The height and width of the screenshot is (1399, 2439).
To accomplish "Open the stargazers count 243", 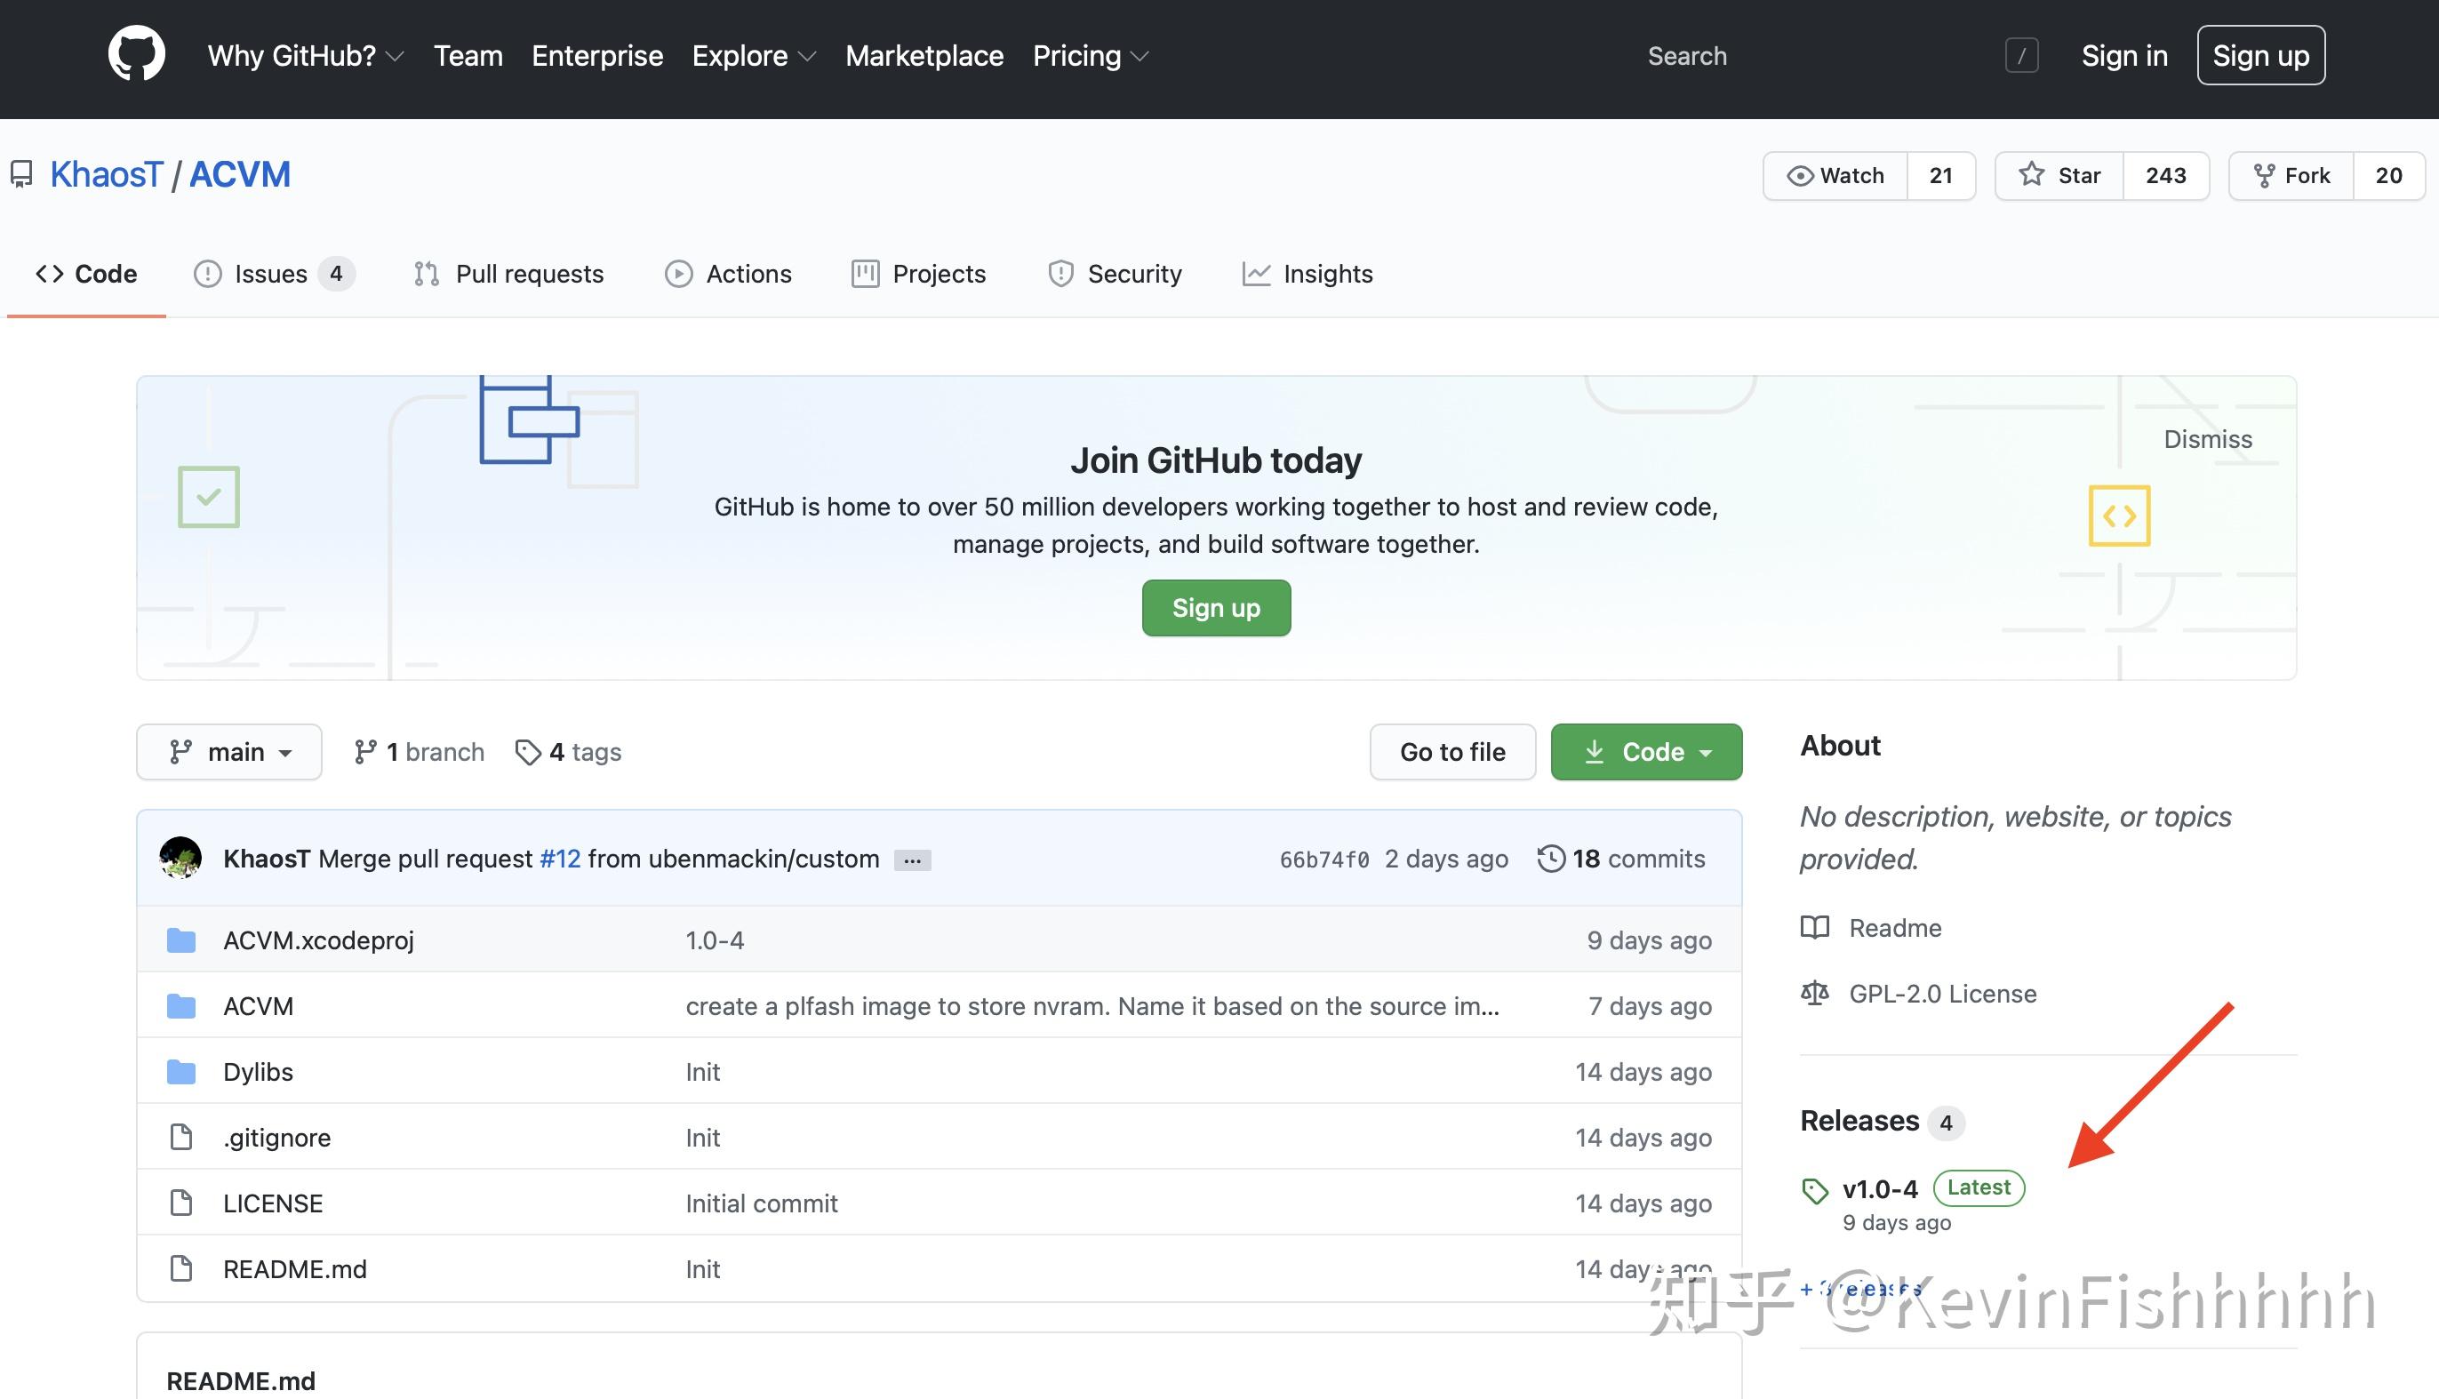I will (x=2166, y=176).
